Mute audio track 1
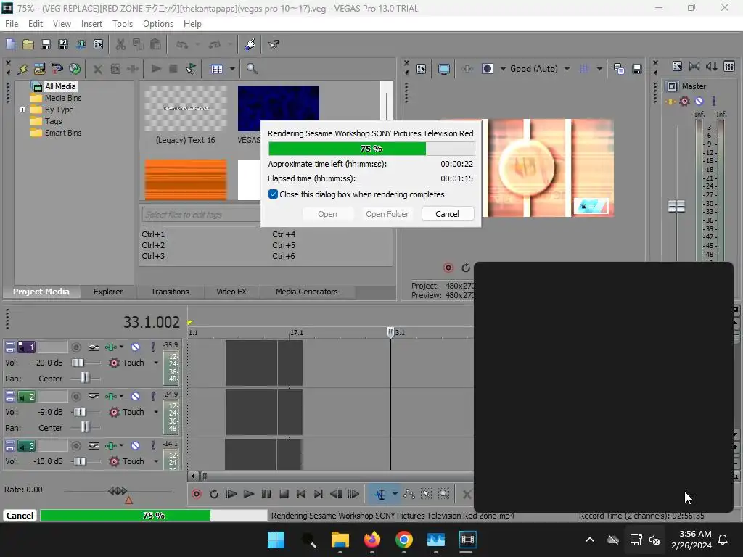Image resolution: width=743 pixels, height=557 pixels. click(x=135, y=347)
